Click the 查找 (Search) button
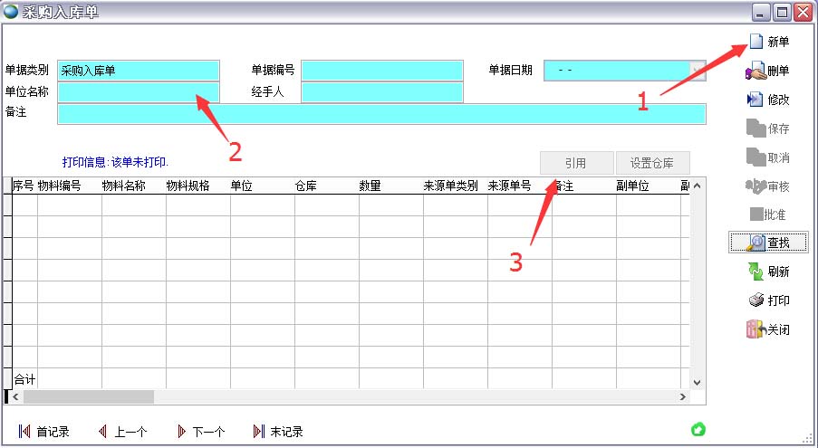This screenshot has height=448, width=818. (x=767, y=242)
